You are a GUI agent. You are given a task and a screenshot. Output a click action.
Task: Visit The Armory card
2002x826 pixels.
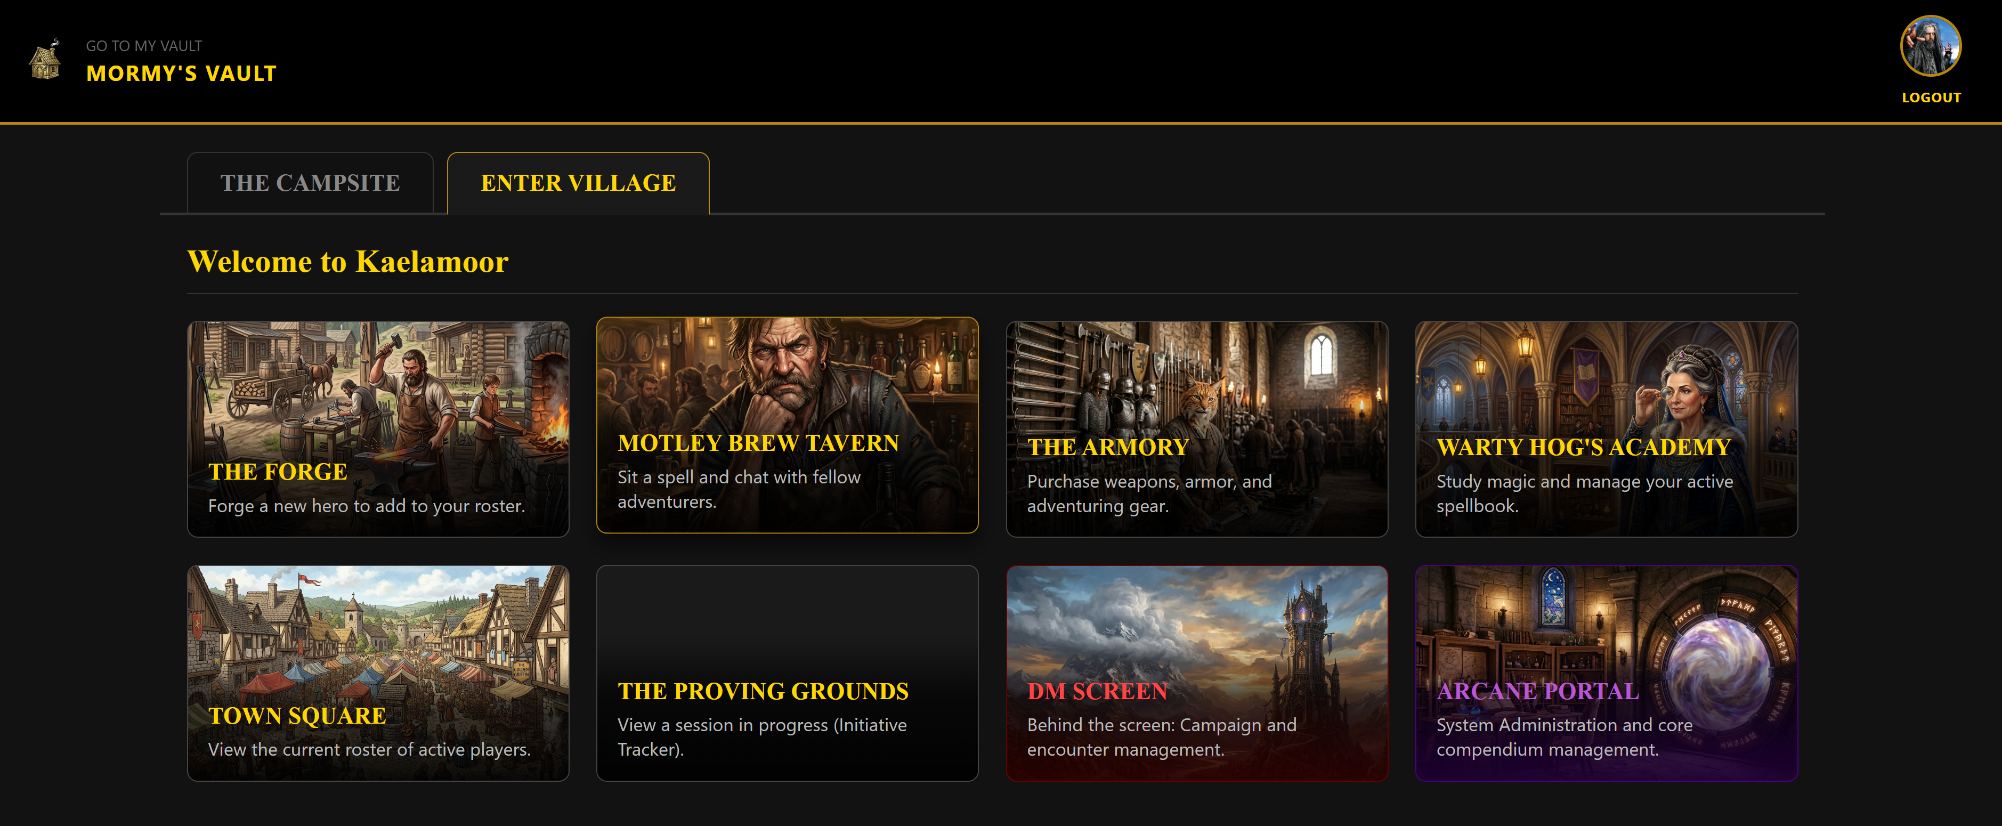point(1197,429)
